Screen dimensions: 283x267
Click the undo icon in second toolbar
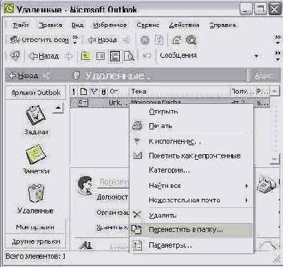coord(147,56)
